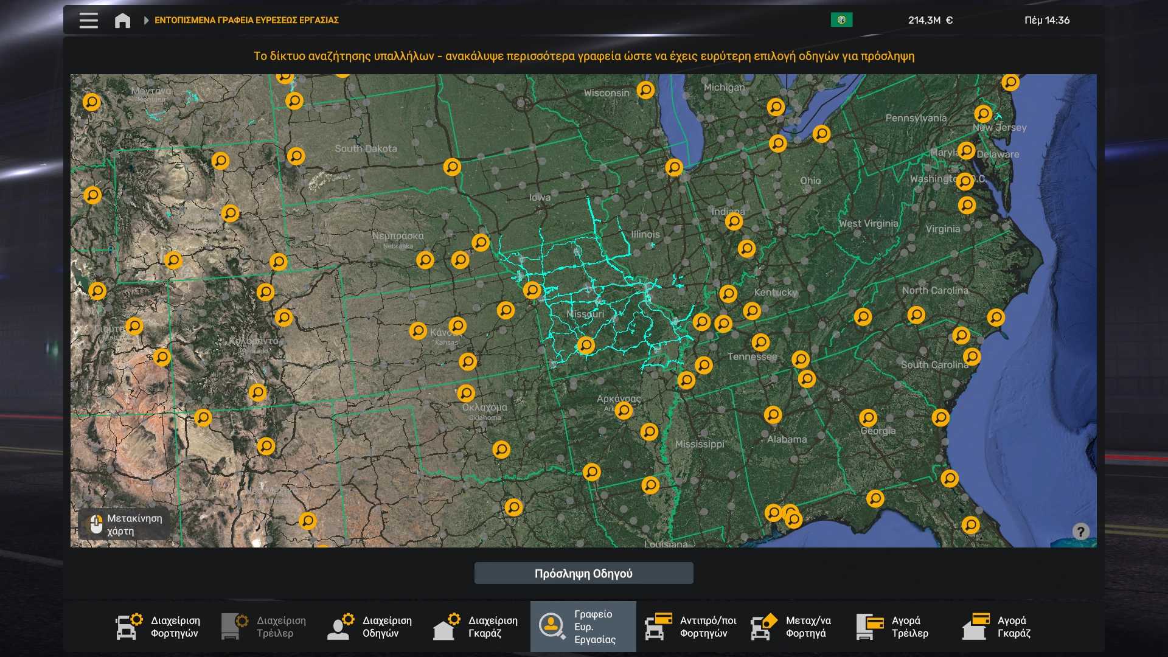
Task: Select recruitment agency marker near New Jersey
Action: coord(983,114)
